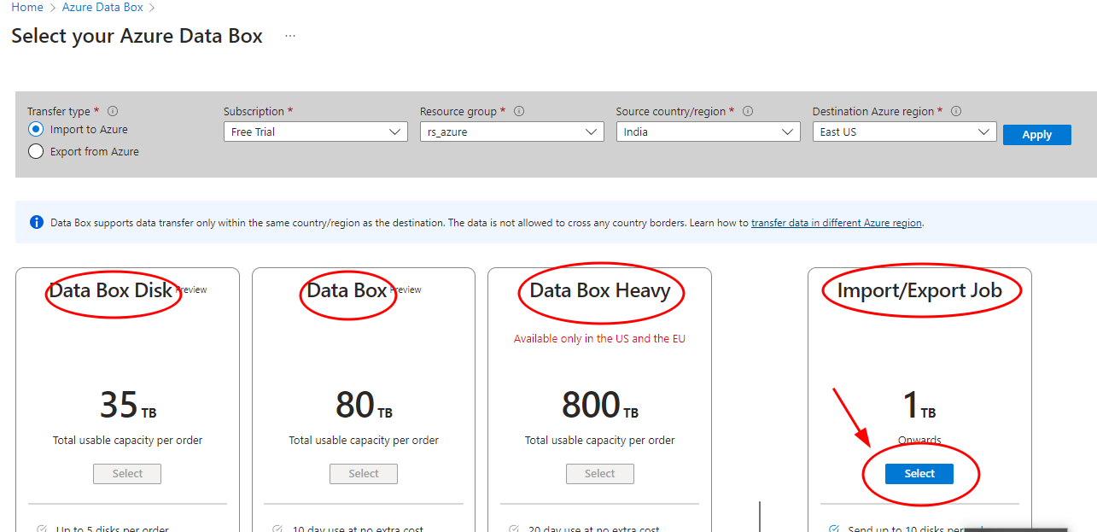
Task: Click the checkmark beside '20 day use at no extra cost'
Action: pyautogui.click(x=515, y=528)
